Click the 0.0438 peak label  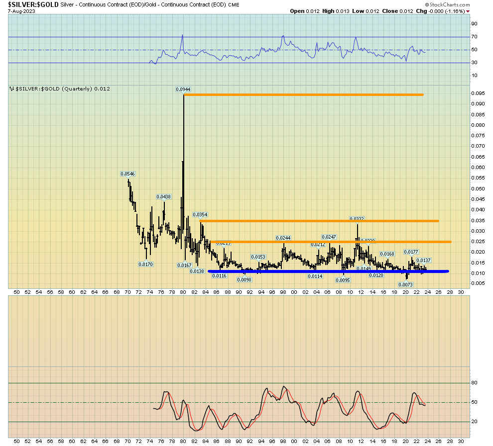pos(163,197)
